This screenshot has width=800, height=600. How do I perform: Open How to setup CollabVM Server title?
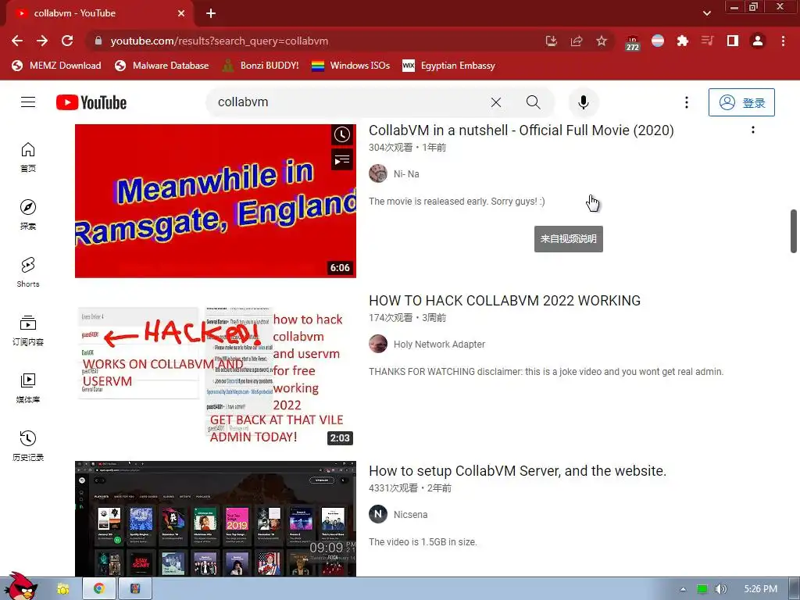point(517,471)
